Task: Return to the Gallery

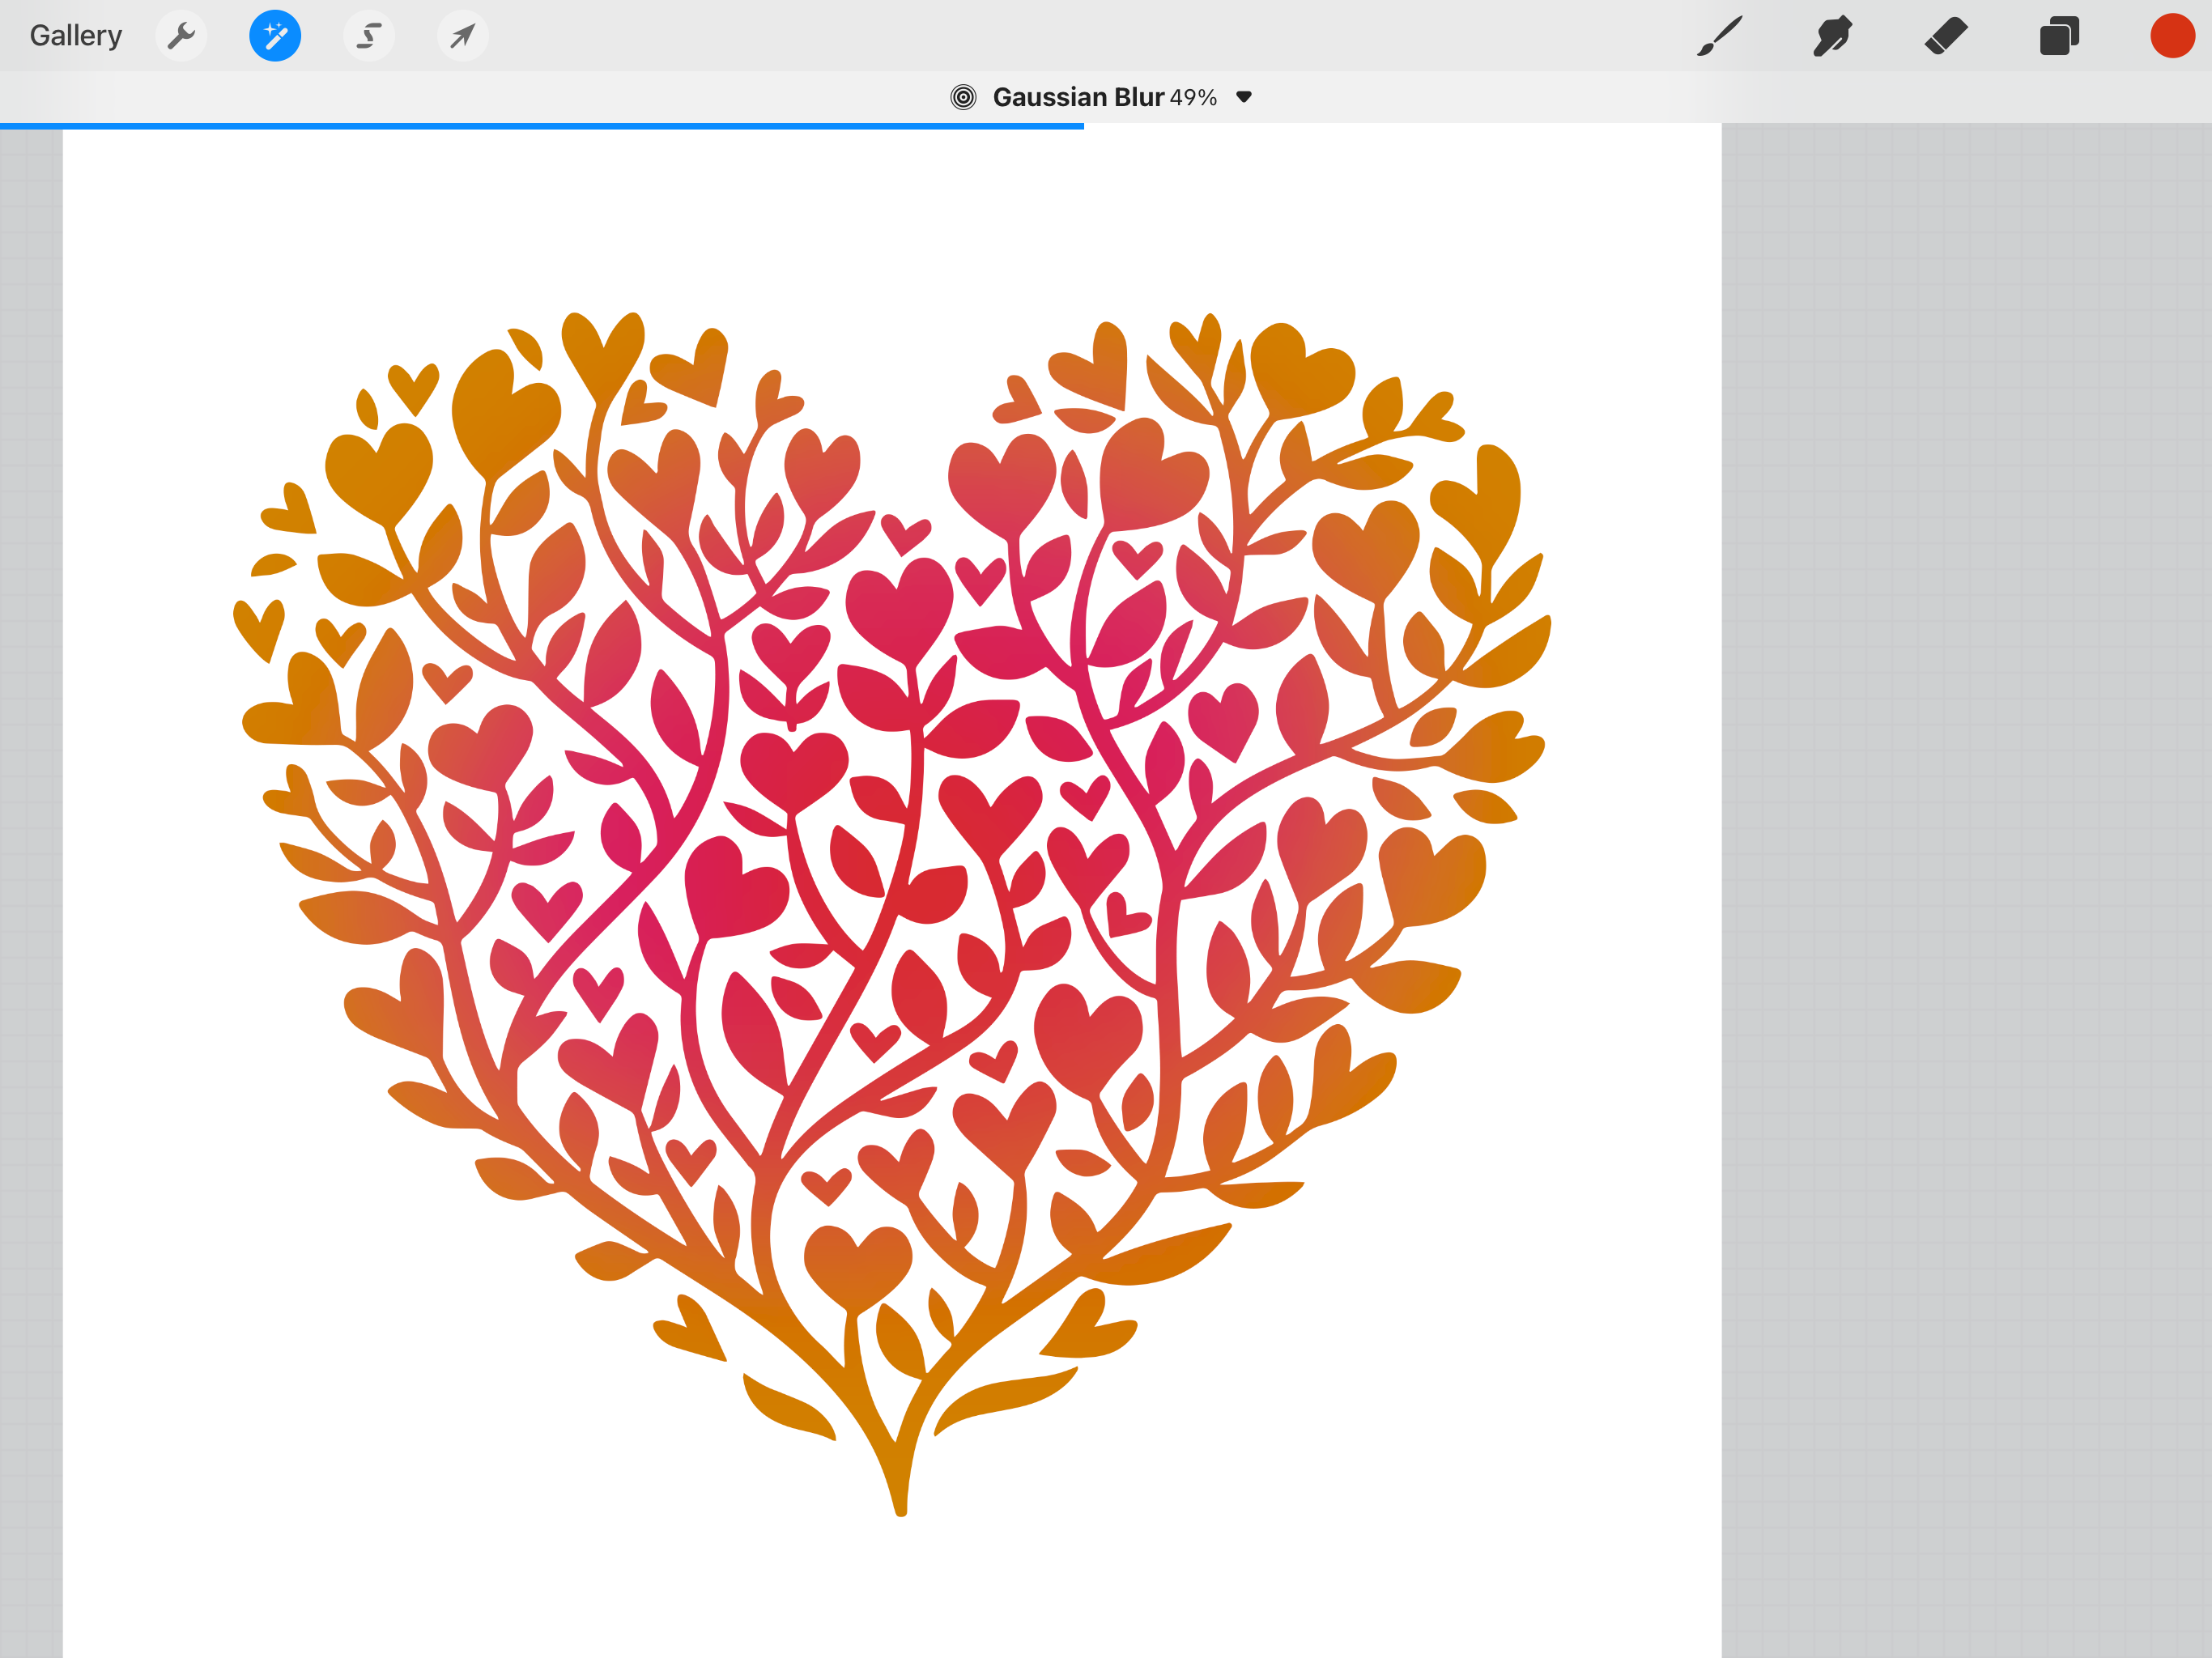Action: 76,36
